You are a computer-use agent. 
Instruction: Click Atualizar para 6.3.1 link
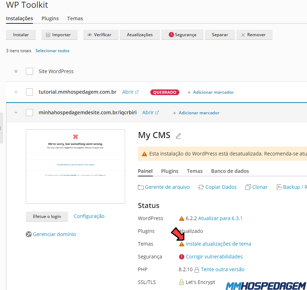click(220, 218)
